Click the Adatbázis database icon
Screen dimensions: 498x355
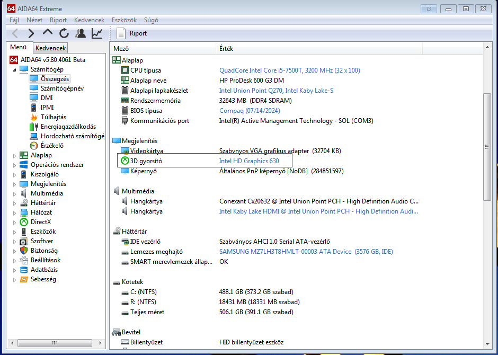coord(24,270)
